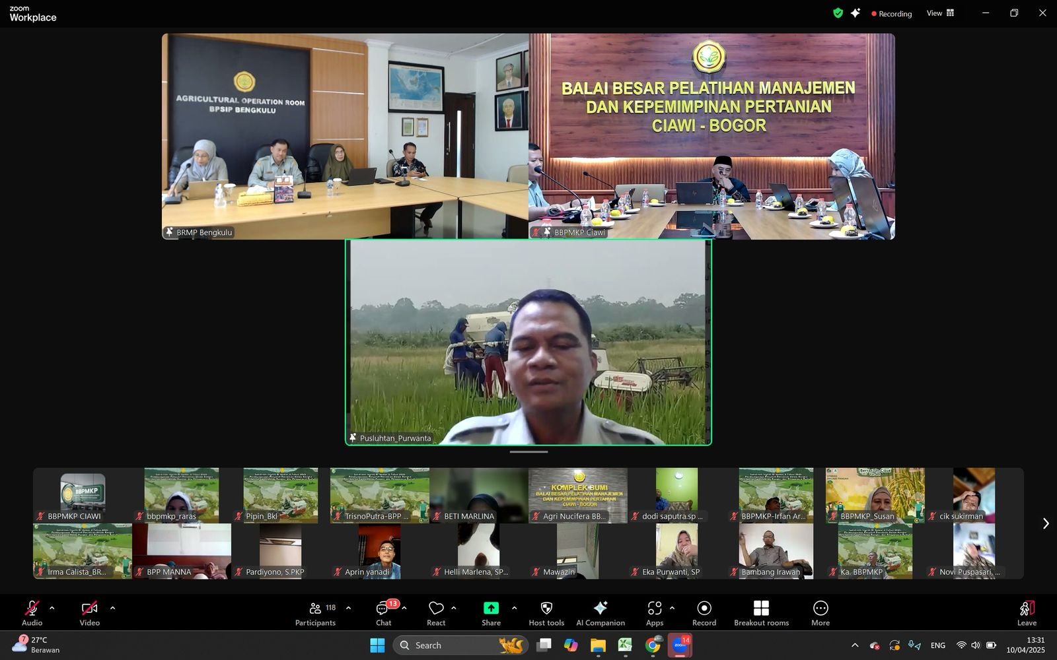Show next page of participant thumbnails

1046,523
